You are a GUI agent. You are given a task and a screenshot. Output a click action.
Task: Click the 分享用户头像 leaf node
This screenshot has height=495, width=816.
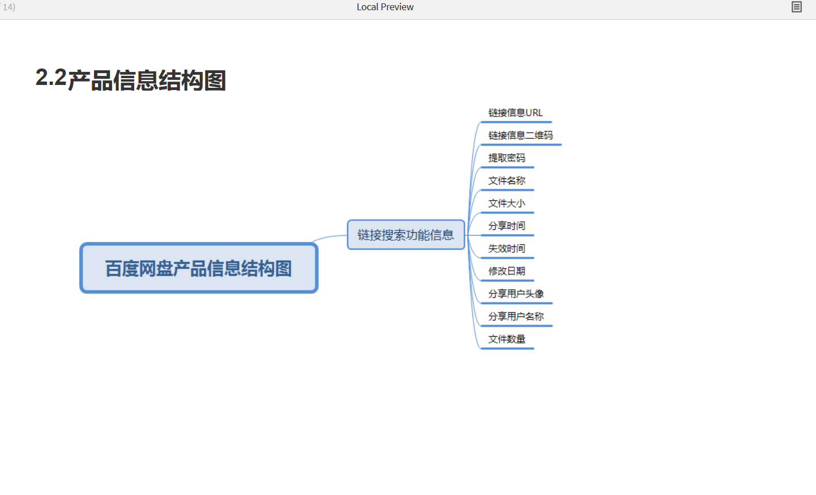(x=516, y=294)
